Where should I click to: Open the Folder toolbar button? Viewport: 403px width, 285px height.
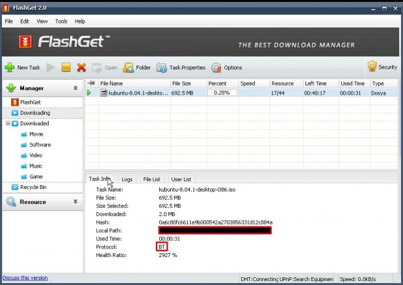[136, 67]
